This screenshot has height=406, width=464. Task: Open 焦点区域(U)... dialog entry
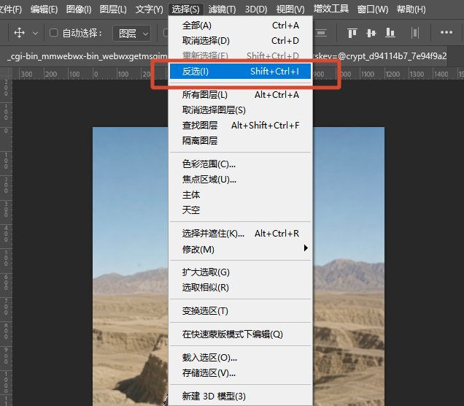(240, 180)
